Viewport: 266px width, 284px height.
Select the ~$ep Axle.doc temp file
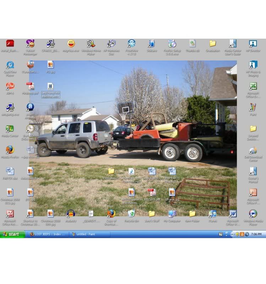(30, 150)
